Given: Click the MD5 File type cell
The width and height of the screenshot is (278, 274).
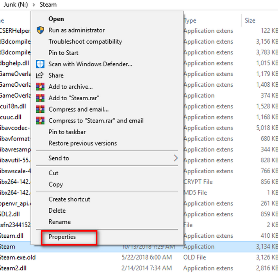Looking at the screenshot, I should click(195, 193).
